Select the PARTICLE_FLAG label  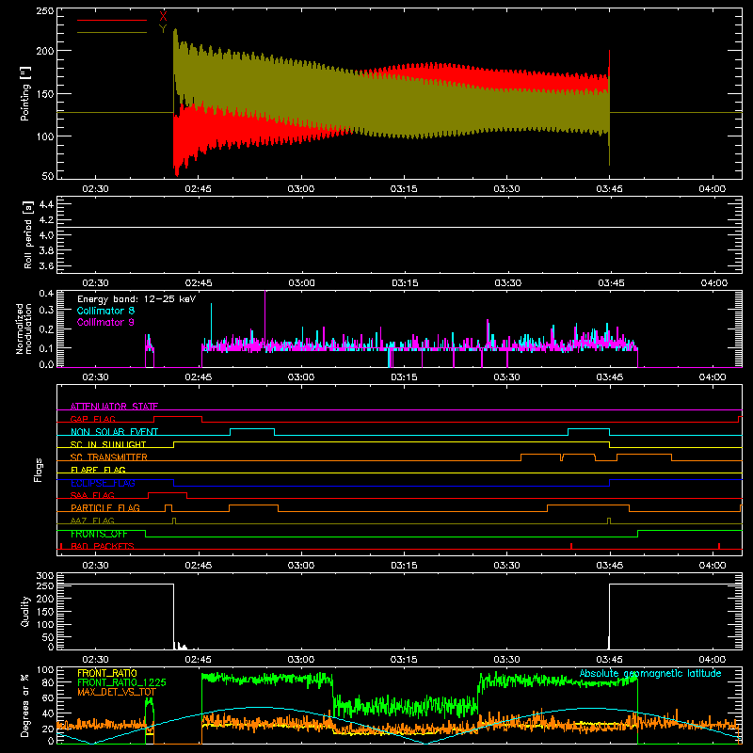[x=105, y=507]
